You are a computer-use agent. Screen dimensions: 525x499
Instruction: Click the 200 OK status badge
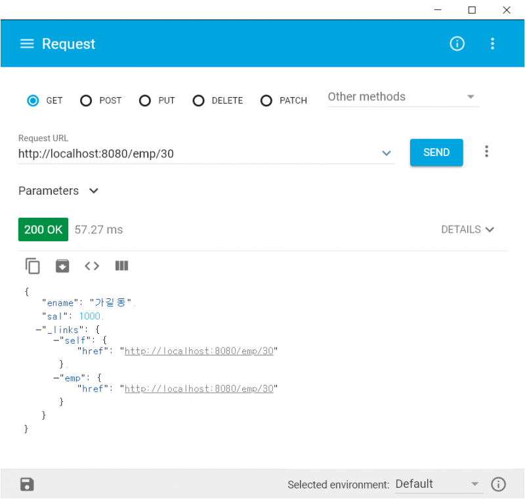43,230
